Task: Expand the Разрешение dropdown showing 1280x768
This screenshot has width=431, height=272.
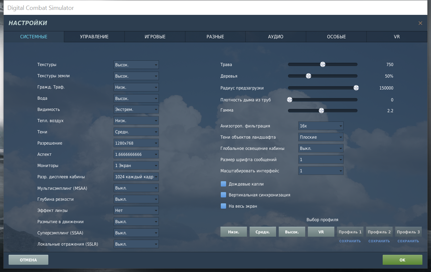Action: click(x=136, y=143)
